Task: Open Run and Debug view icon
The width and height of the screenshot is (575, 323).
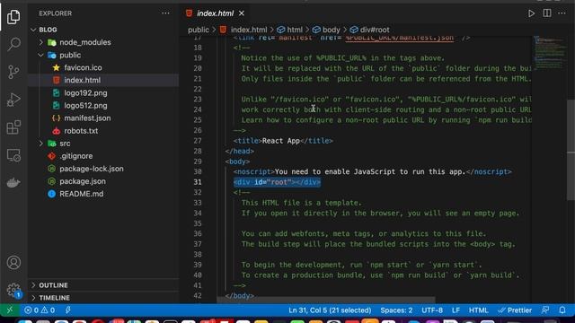Action: tap(13, 100)
